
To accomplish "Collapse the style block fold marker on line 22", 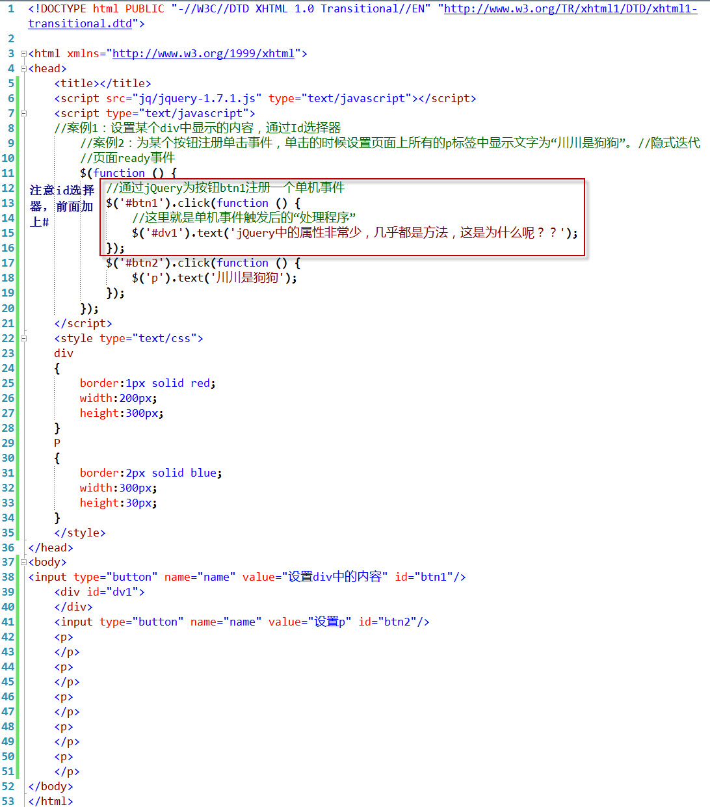I will click(23, 338).
